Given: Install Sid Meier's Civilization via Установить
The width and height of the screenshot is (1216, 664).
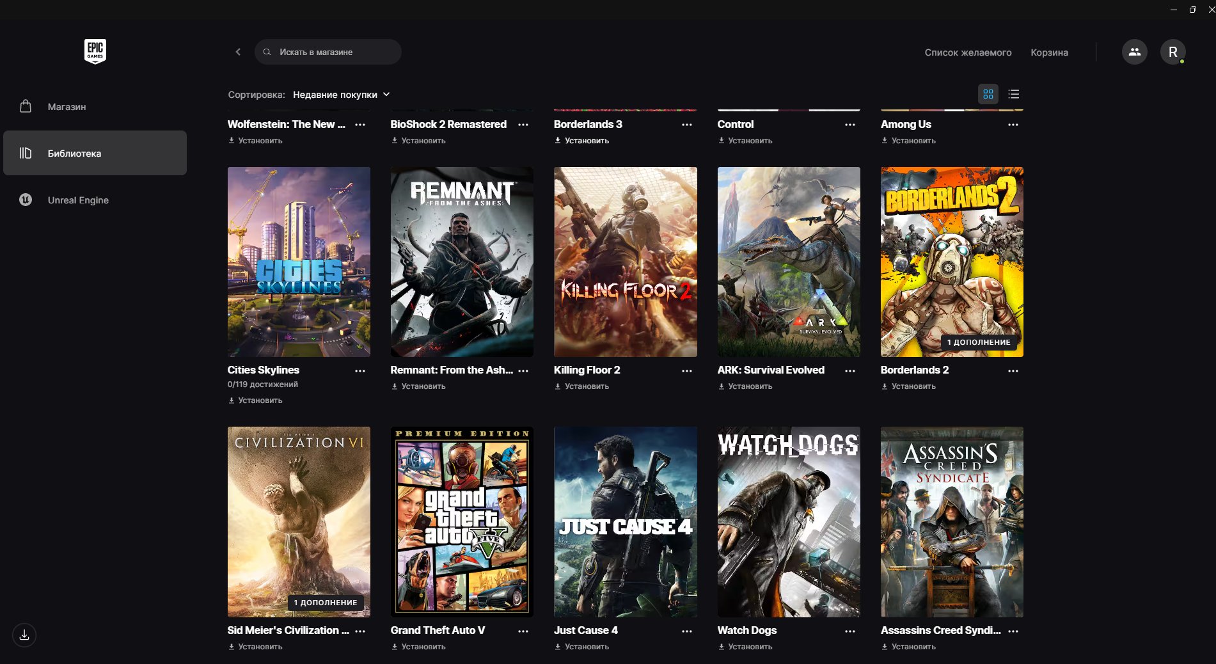Looking at the screenshot, I should pyautogui.click(x=255, y=647).
